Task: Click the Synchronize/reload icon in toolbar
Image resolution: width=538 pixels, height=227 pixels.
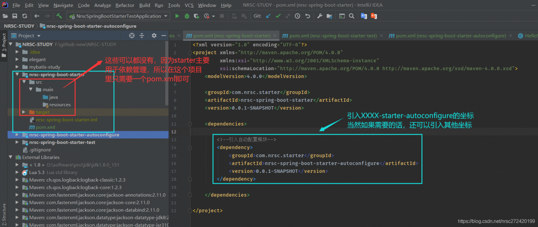Action: (x=24, y=16)
